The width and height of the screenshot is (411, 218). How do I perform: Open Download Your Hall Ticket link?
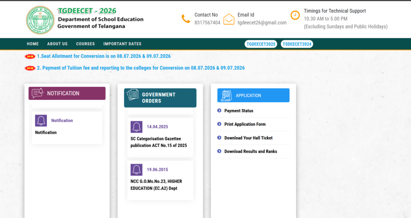[x=248, y=138]
